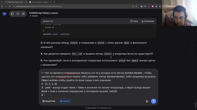
Task: Bookmark this page with star icon
Action: point(136,6)
